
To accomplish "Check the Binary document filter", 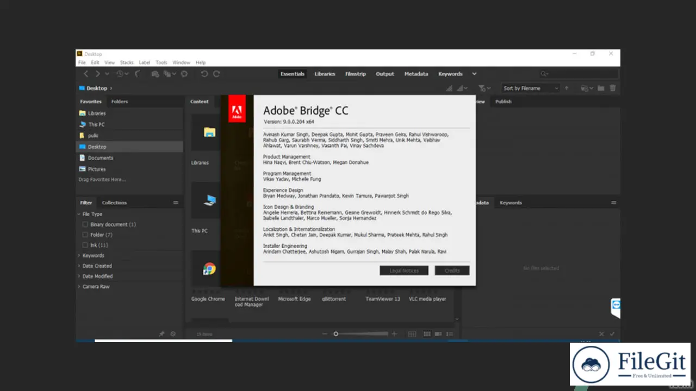I will 85,224.
